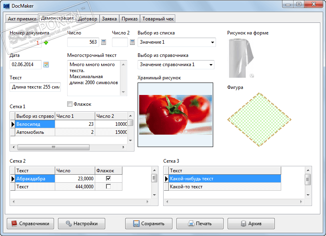The width and height of the screenshot is (326, 236).
Task: Click the Текст field 'Длина текста: 255'
Action: coord(35,87)
